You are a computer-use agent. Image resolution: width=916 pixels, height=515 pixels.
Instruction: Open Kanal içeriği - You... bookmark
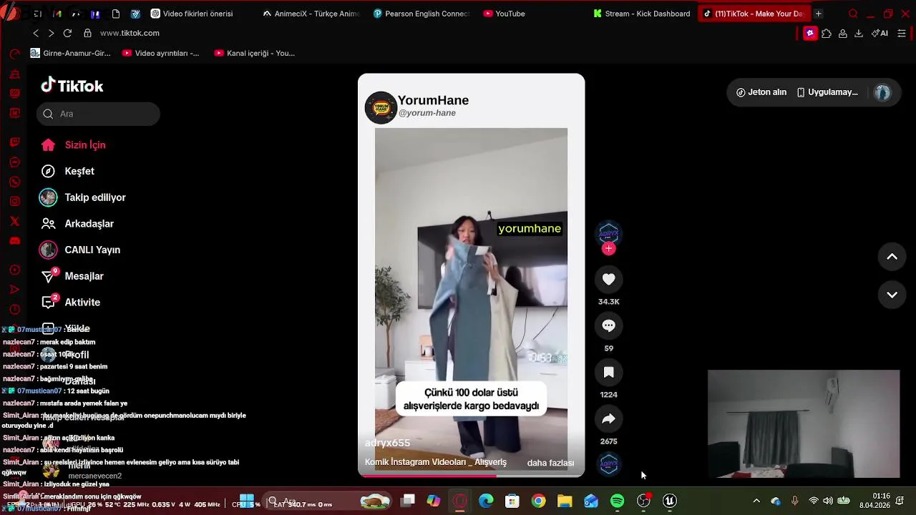click(254, 53)
